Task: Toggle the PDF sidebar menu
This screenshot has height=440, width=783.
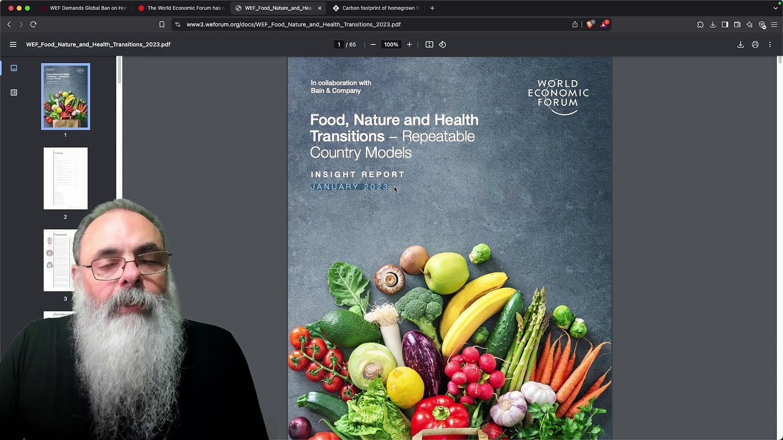Action: 13,44
